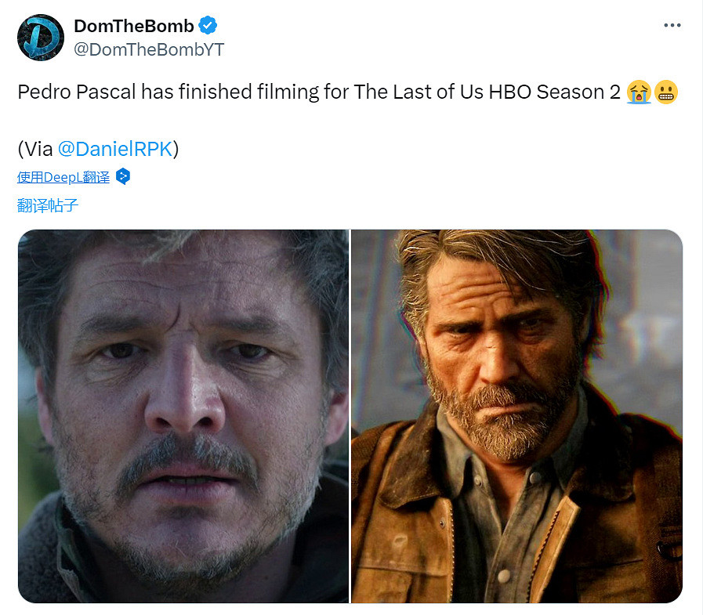Image resolution: width=703 pixels, height=615 pixels.
Task: Open the DomTheBomb profile avatar
Action: (41, 37)
